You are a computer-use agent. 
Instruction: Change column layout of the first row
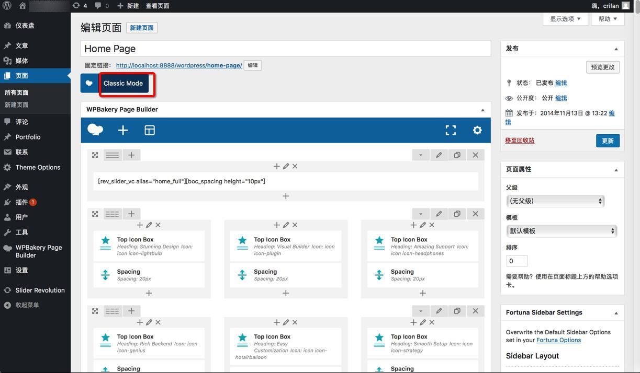pyautogui.click(x=112, y=155)
